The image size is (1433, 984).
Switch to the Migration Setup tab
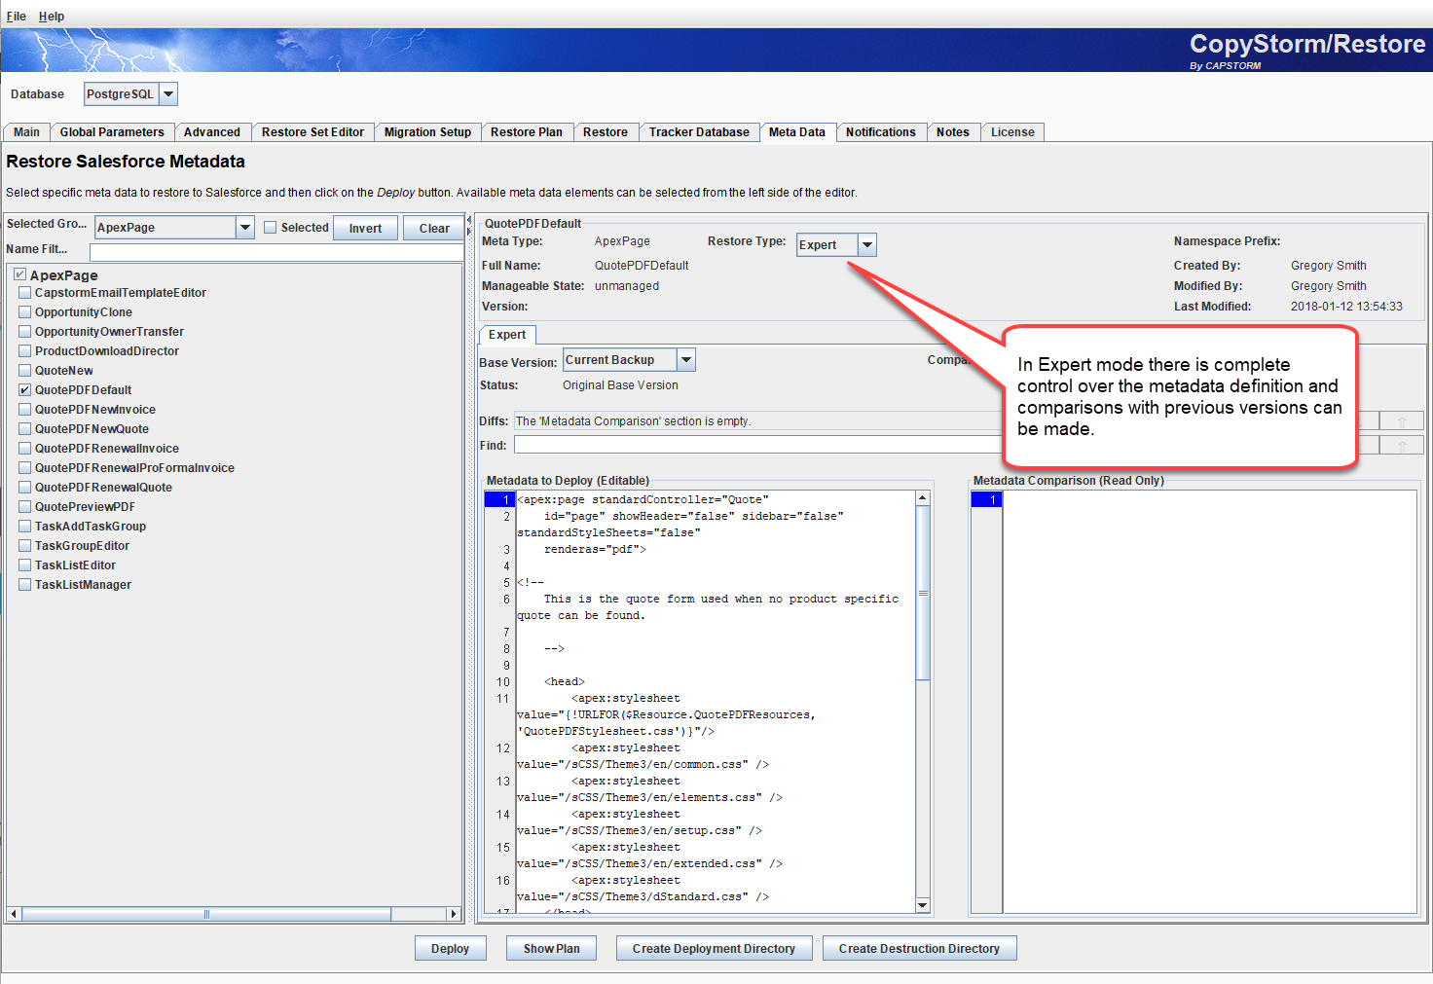[427, 132]
